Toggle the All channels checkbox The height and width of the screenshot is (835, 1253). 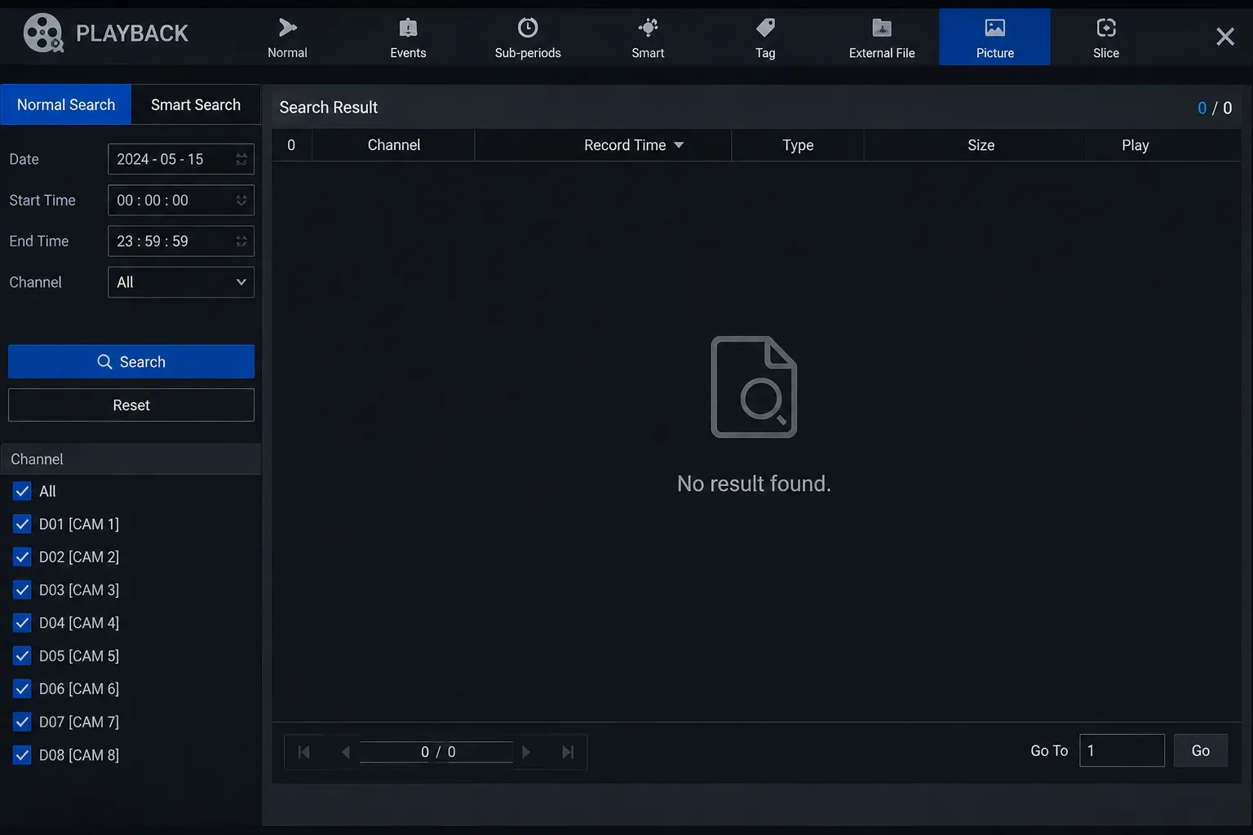click(x=22, y=492)
